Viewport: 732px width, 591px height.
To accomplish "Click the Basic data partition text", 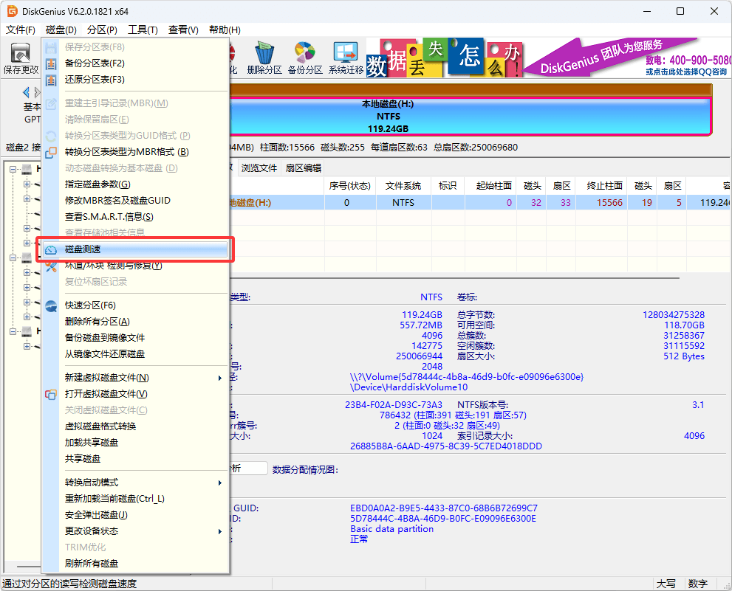I will [391, 529].
